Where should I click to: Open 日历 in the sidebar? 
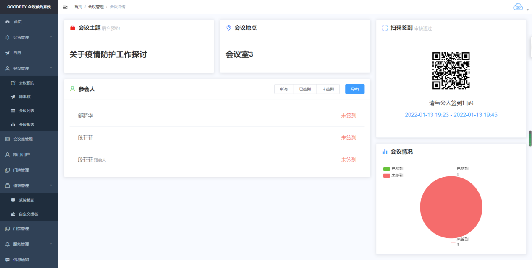point(29,53)
